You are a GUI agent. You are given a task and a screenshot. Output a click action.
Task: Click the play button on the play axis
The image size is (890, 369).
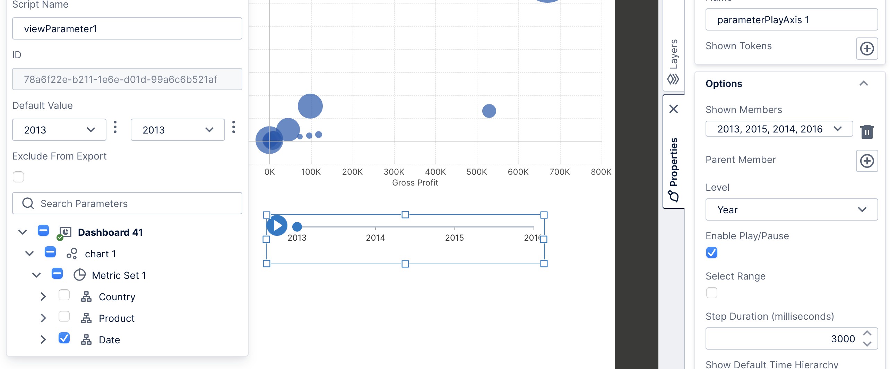point(277,225)
